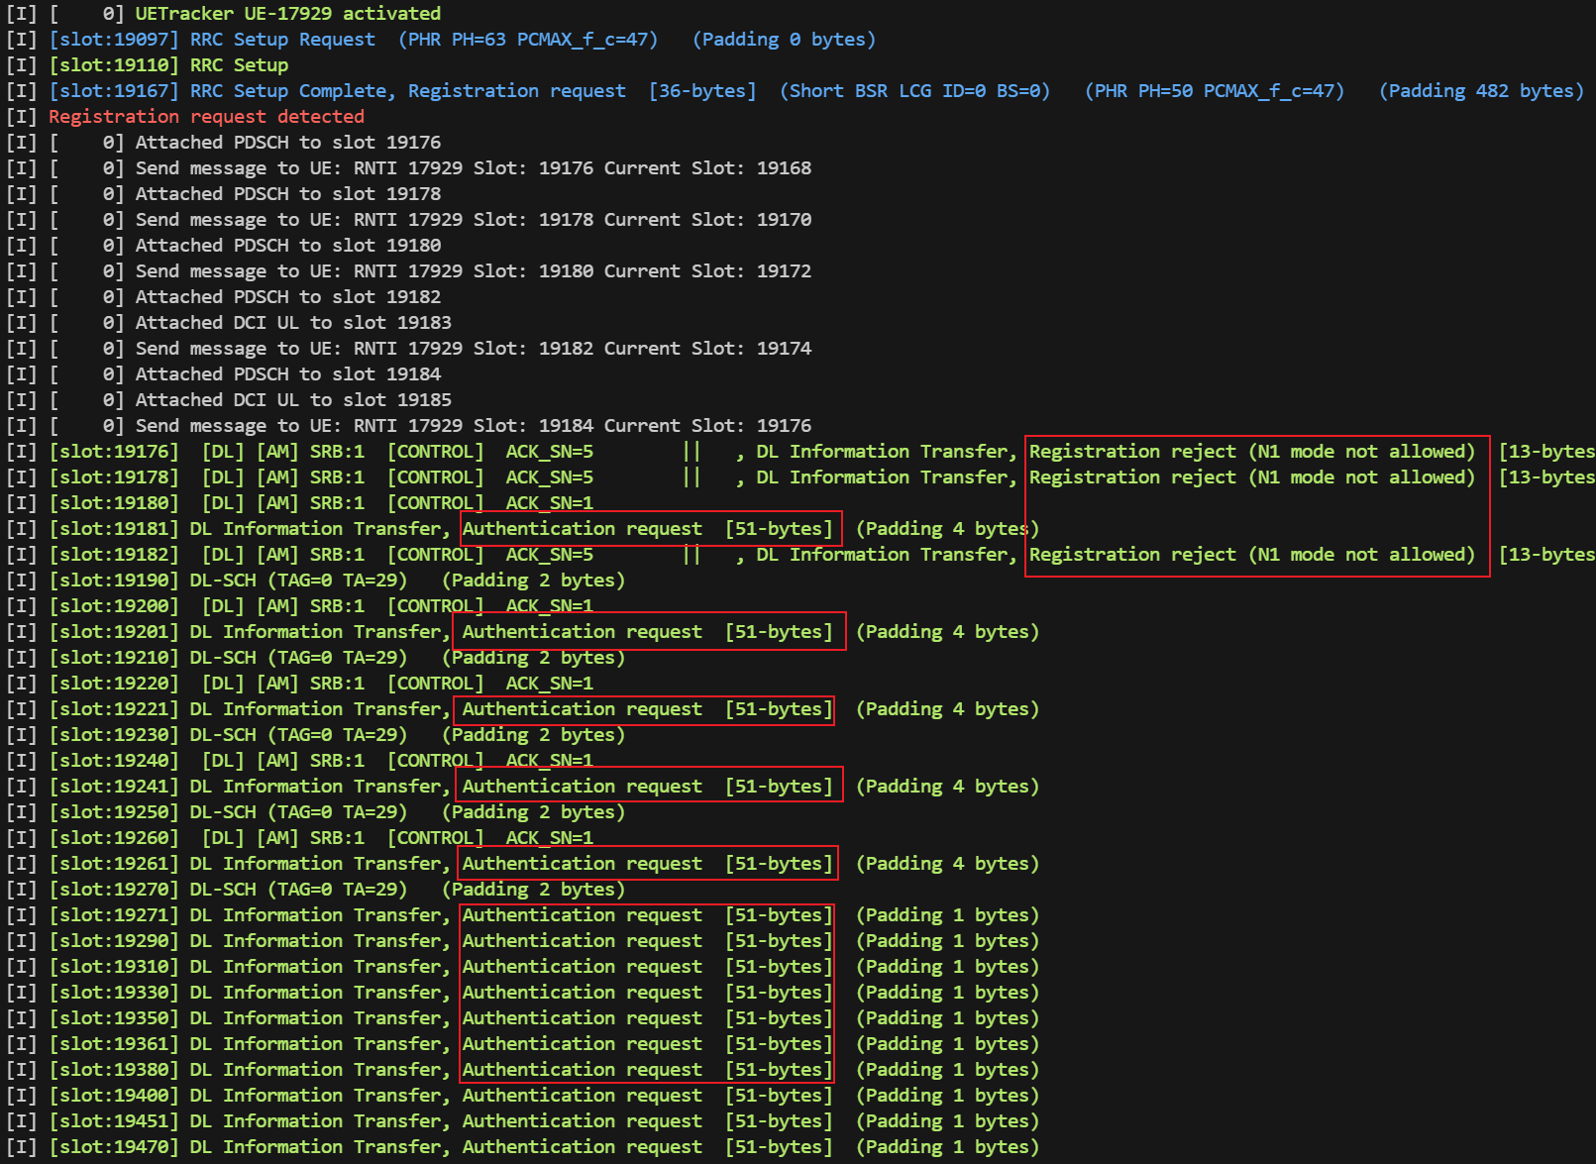
Task: Select the Authentication request at slot 19221
Action: tap(645, 708)
